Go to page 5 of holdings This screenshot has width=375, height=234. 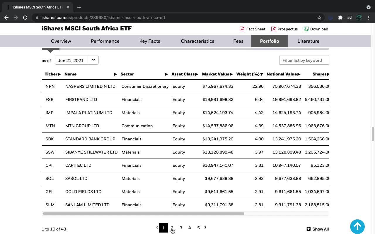198,228
